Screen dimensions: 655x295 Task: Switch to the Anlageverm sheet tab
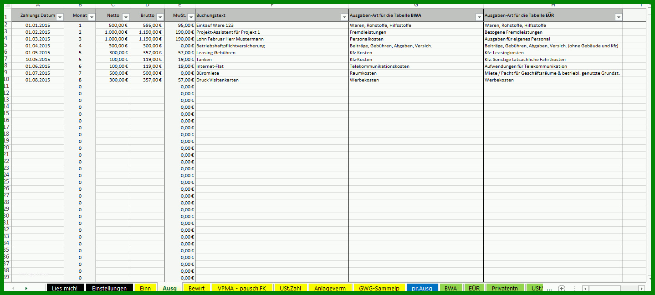(x=330, y=288)
